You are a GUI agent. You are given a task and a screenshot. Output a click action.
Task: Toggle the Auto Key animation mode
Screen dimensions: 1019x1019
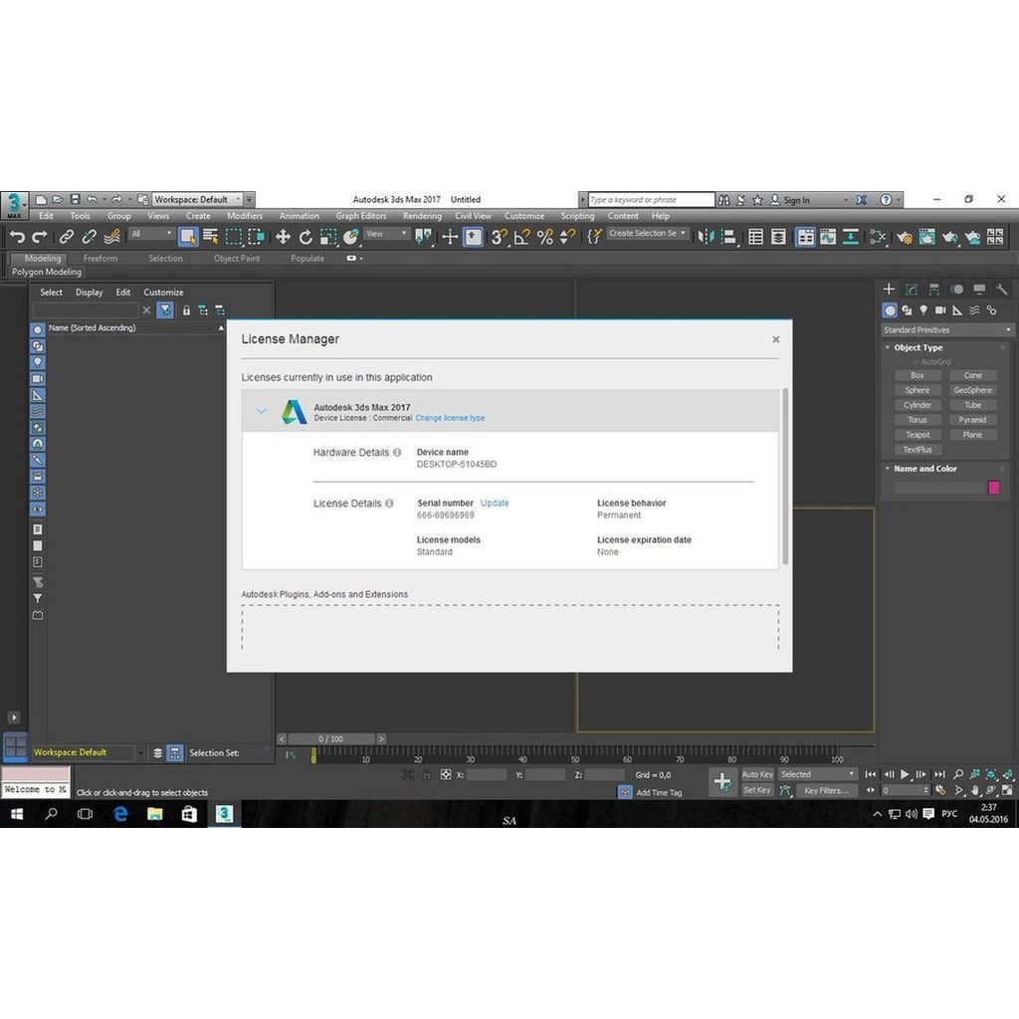point(756,774)
